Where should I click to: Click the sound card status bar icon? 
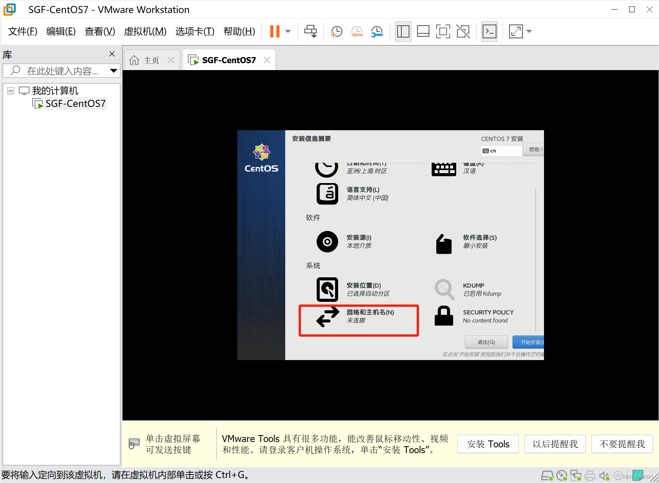point(604,476)
